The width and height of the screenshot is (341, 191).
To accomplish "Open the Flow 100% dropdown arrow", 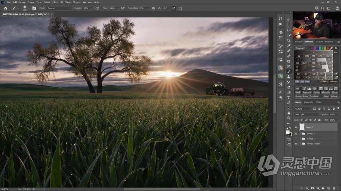I will 117,8.
